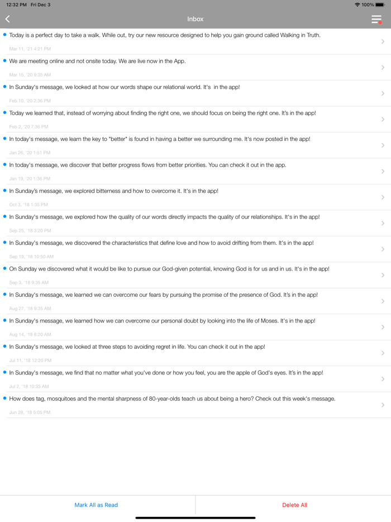Mark All as Read
The image size is (391, 522).
(x=96, y=505)
